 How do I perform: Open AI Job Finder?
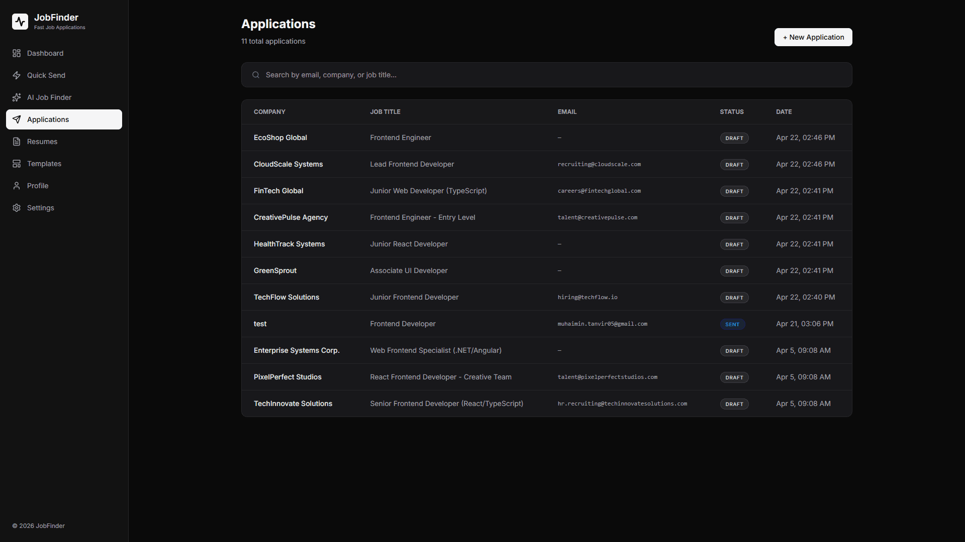tap(64, 97)
